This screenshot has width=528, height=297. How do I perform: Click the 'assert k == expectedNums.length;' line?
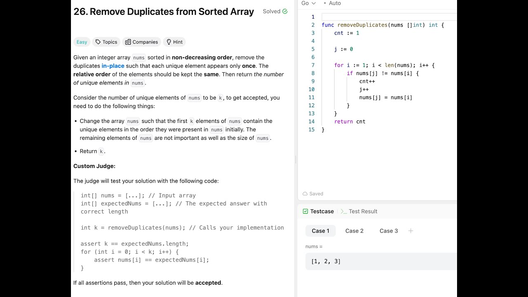click(x=134, y=244)
